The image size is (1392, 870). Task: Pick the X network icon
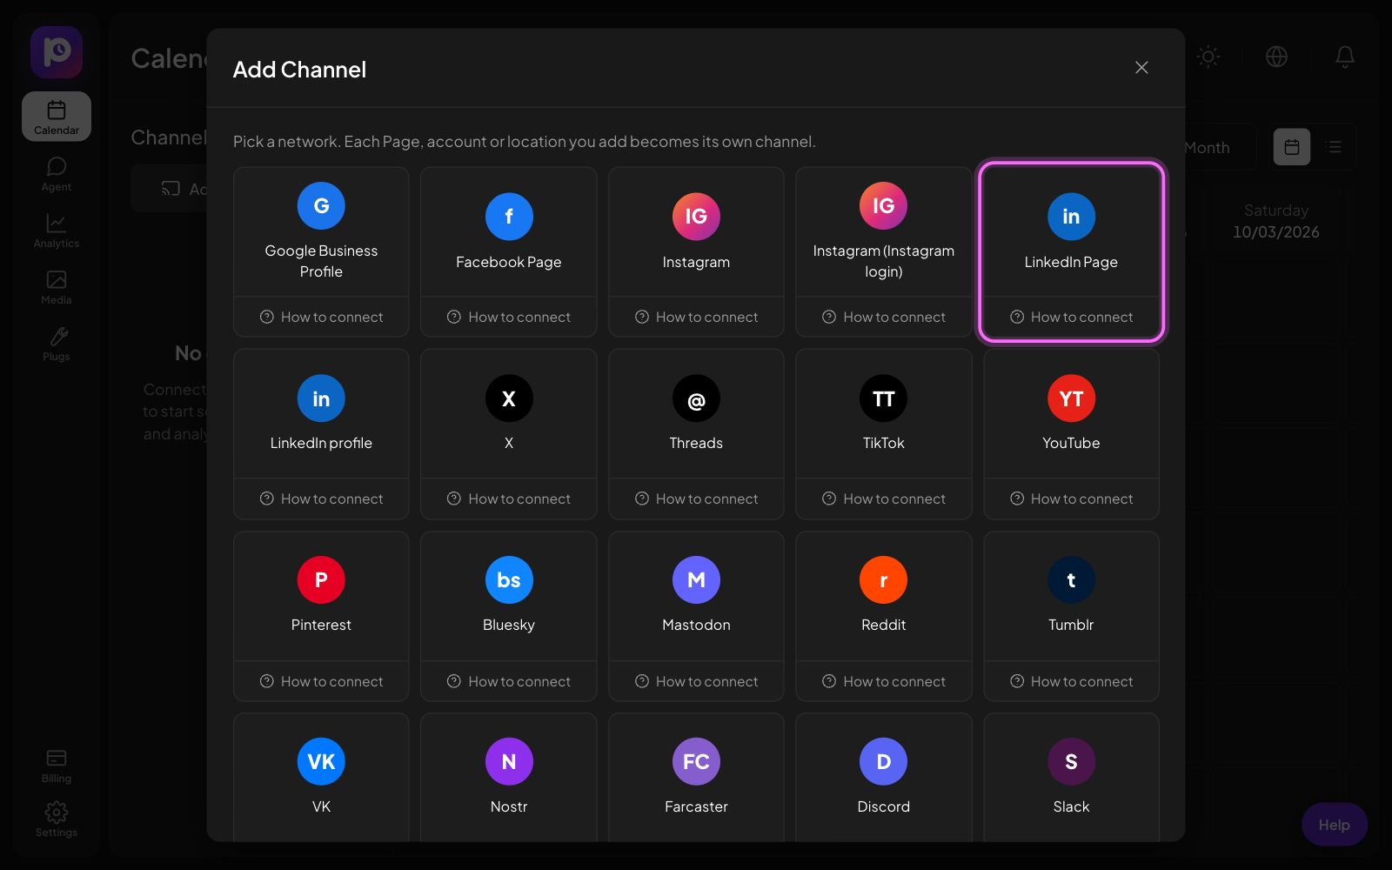coord(509,398)
